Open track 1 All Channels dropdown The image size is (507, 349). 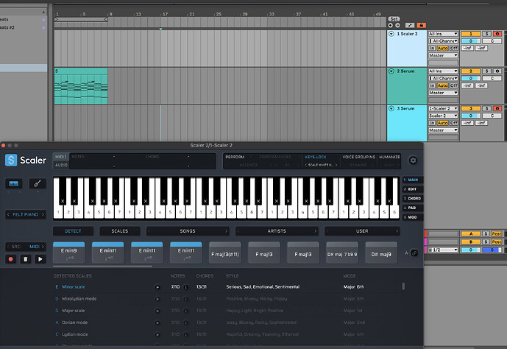(443, 41)
